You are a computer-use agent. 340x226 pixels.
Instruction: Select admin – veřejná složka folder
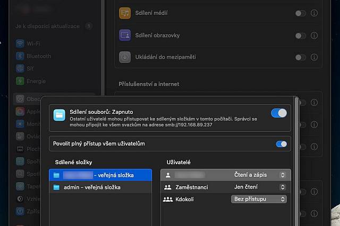tap(92, 187)
